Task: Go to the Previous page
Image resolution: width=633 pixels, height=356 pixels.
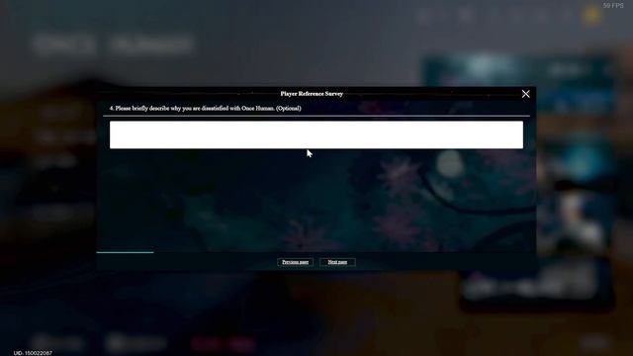Action: [295, 262]
